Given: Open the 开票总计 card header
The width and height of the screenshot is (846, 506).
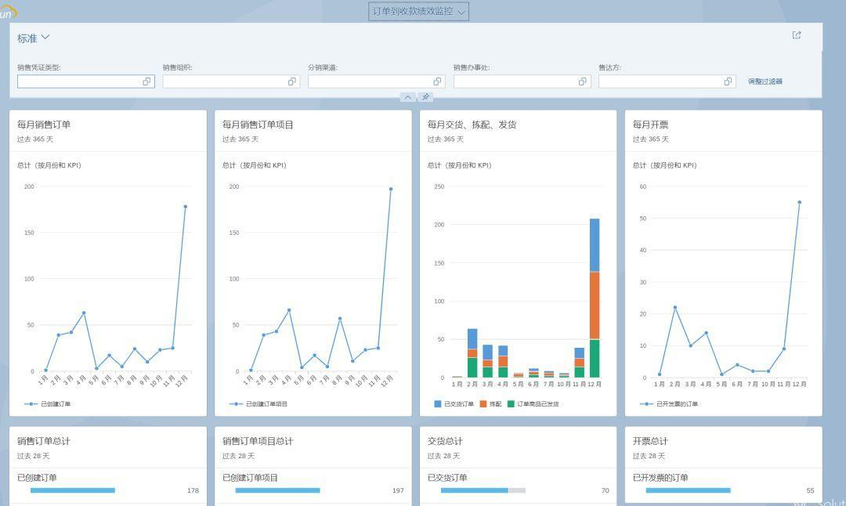Looking at the screenshot, I should coord(724,448).
